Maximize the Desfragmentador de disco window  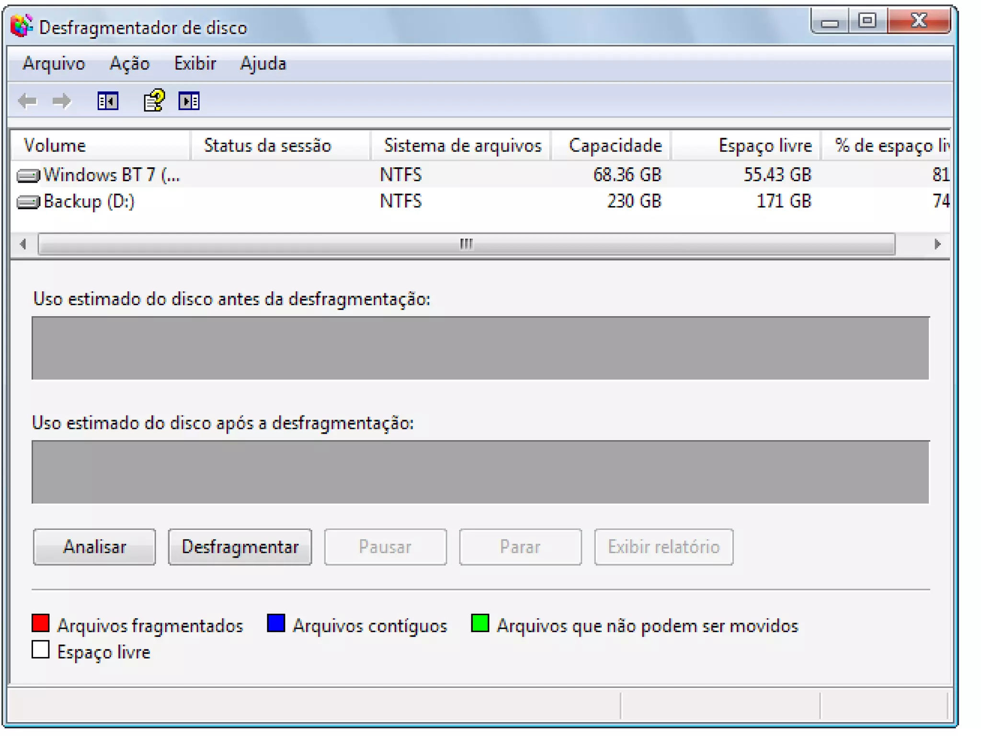(867, 21)
